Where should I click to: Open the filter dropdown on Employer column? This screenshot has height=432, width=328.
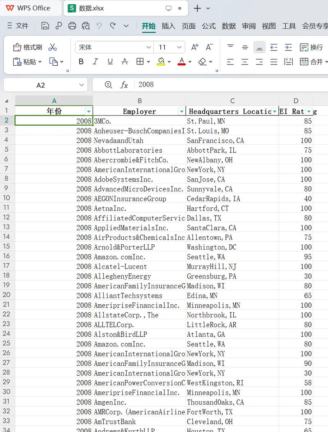(x=181, y=111)
